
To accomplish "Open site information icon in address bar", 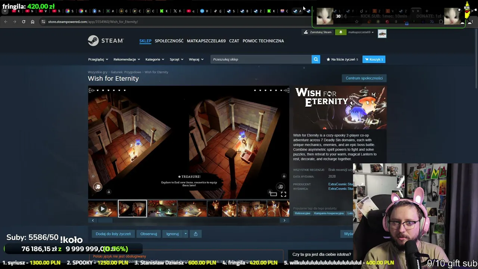I will tap(43, 22).
